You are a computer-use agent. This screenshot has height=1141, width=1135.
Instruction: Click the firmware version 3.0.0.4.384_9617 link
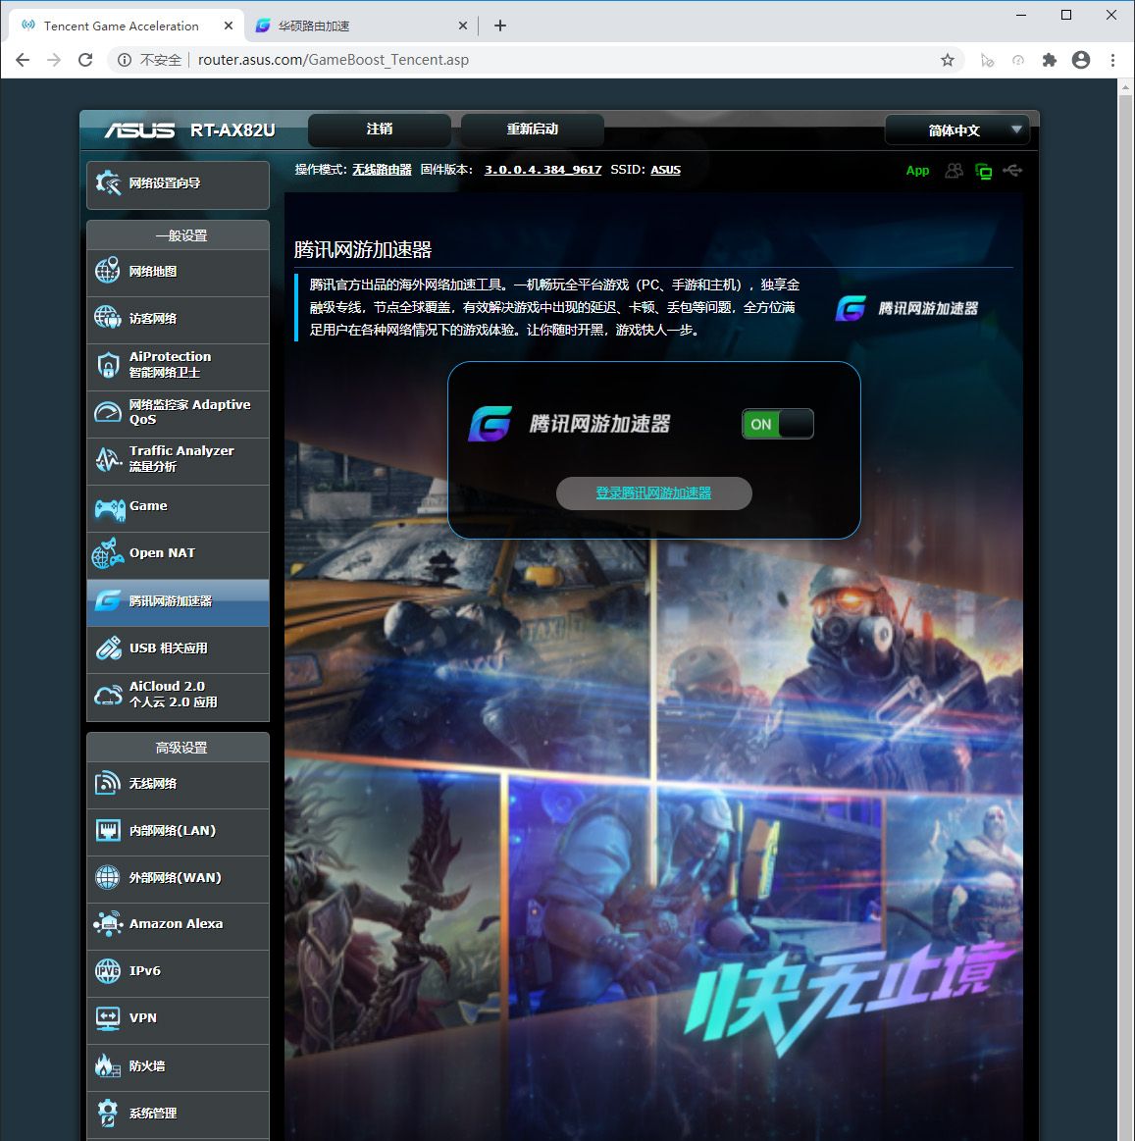[542, 170]
